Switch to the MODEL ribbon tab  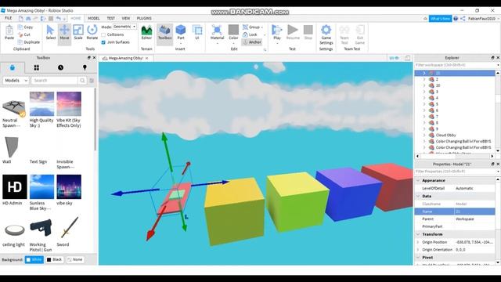click(94, 18)
